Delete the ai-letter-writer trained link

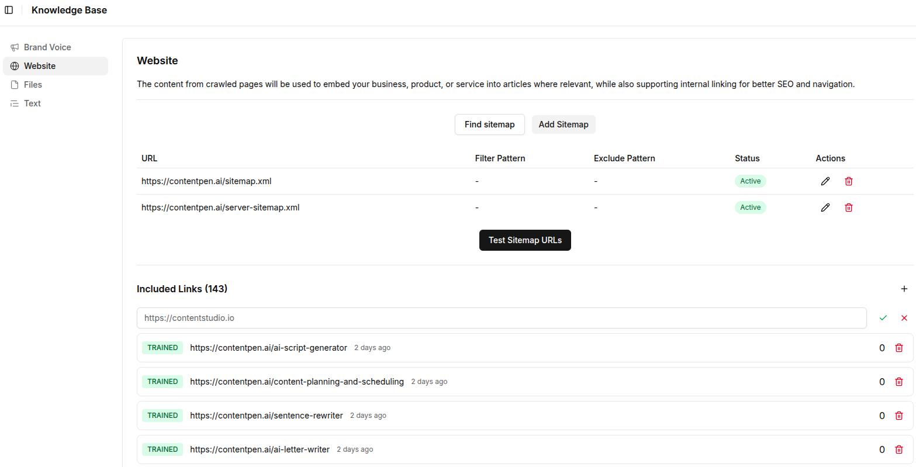pyautogui.click(x=899, y=449)
